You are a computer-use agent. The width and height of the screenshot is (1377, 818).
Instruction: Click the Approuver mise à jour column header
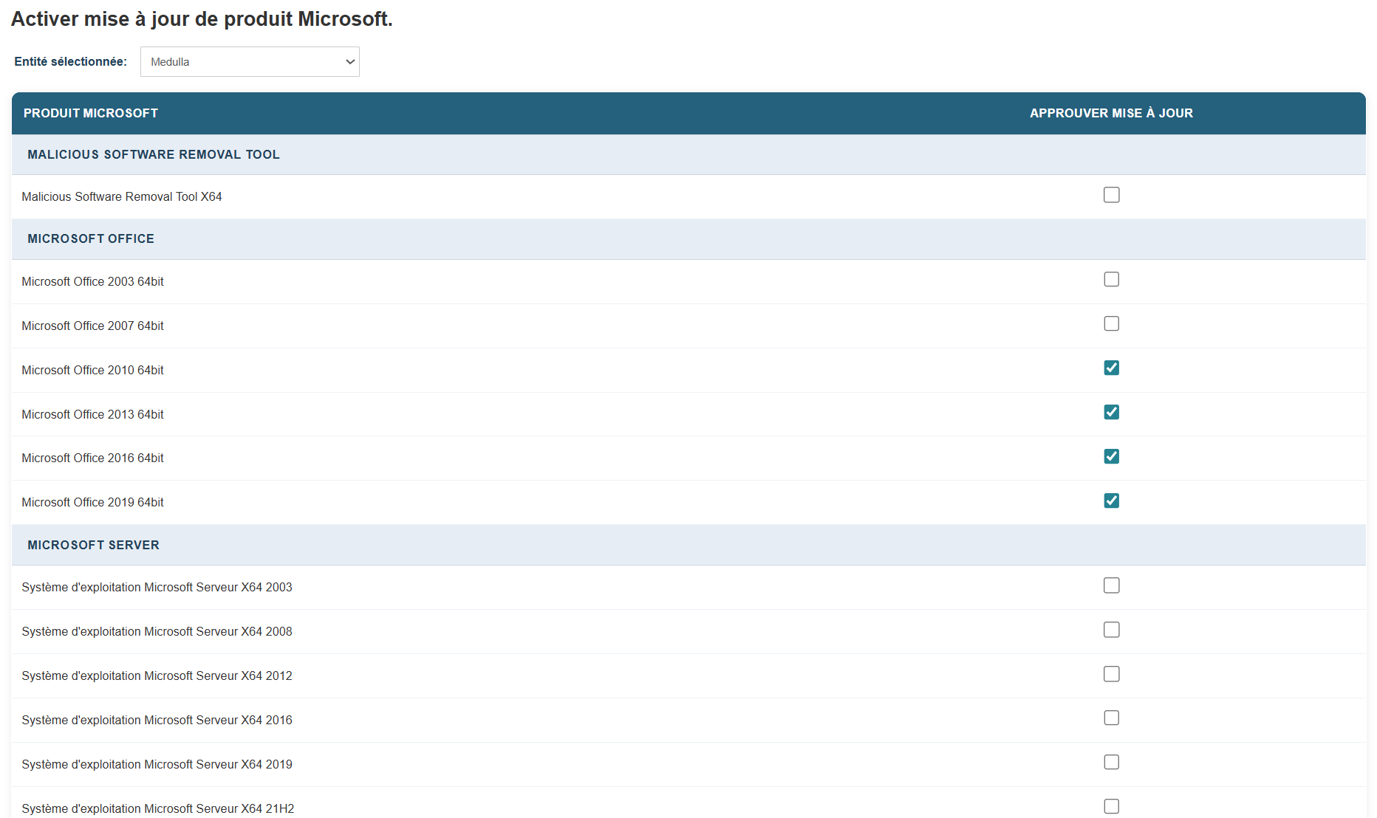click(x=1111, y=114)
